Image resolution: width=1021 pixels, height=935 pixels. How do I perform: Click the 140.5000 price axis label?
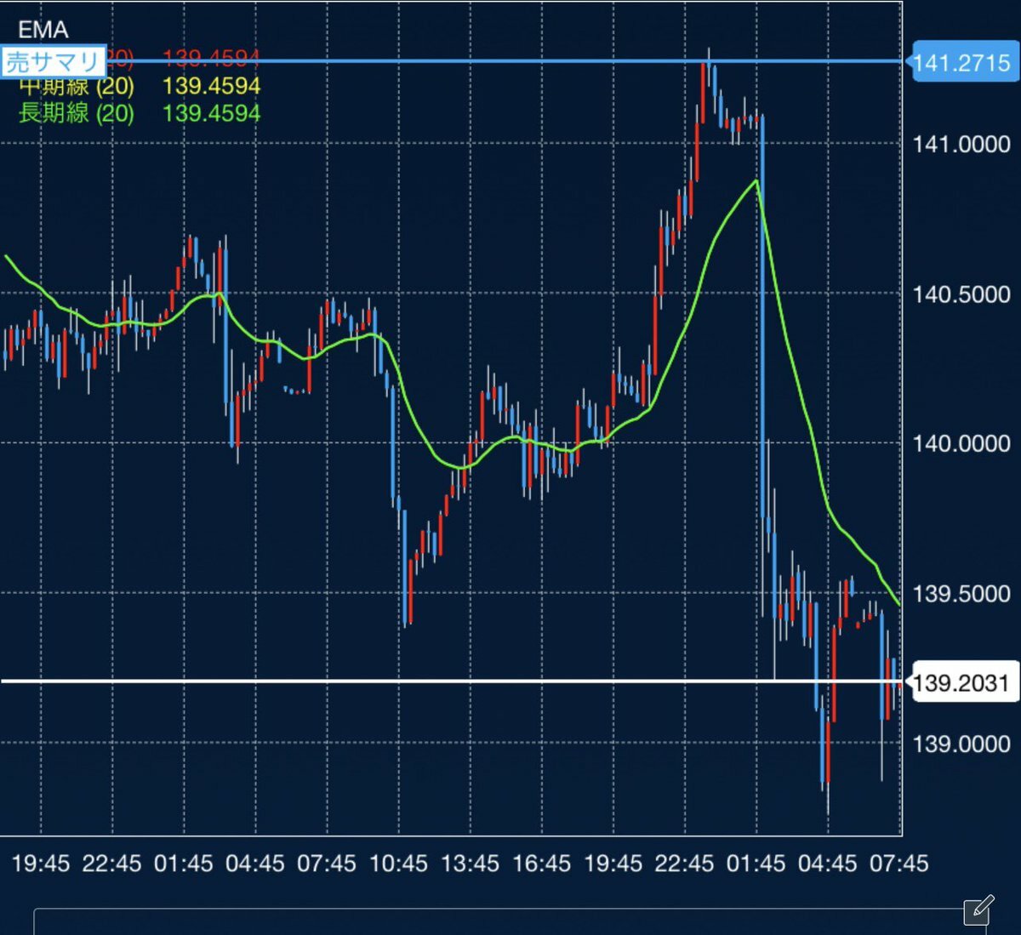point(961,295)
